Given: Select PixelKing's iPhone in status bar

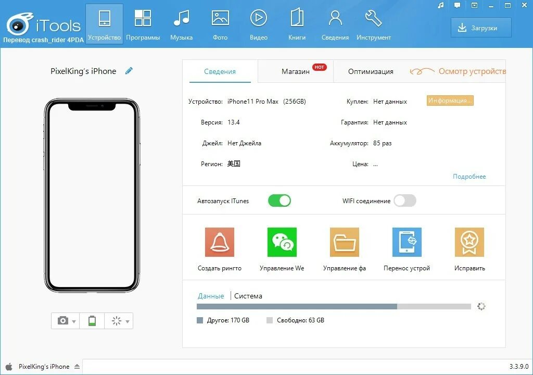Looking at the screenshot, I should [44, 367].
